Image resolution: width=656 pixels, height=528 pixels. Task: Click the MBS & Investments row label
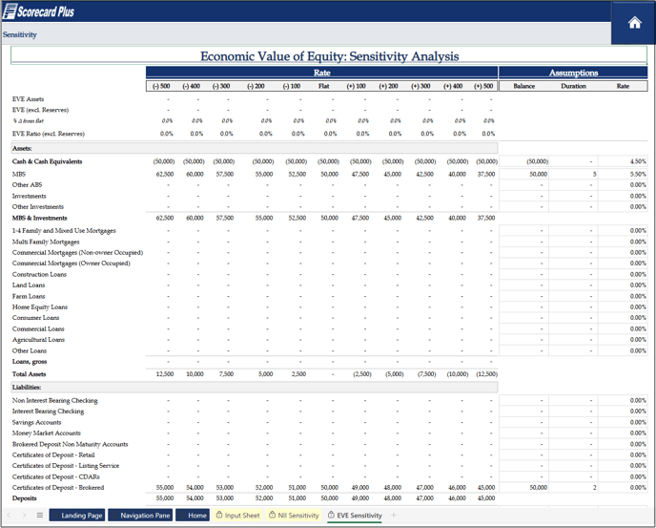tap(40, 218)
